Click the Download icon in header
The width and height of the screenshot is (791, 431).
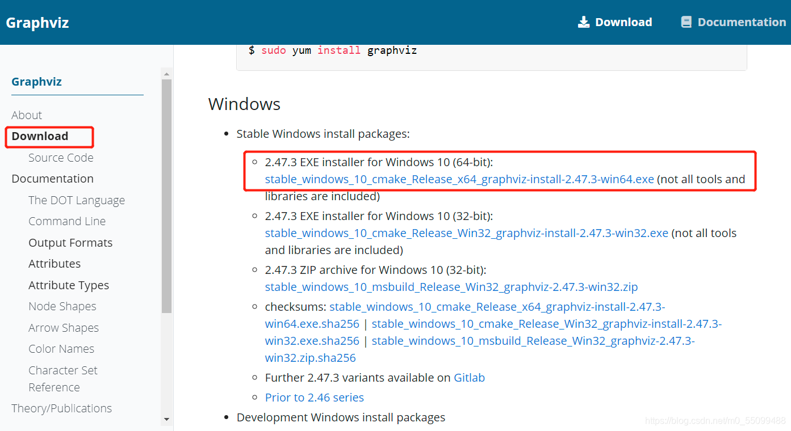click(x=584, y=22)
